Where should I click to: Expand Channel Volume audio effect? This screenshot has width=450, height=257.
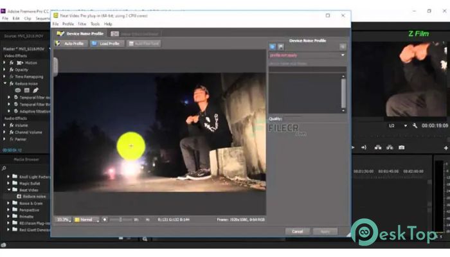[4, 132]
